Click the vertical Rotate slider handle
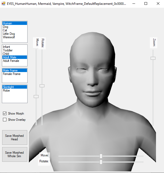 click(42, 86)
